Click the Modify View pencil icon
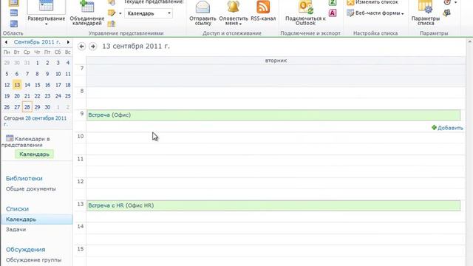Image resolution: width=473 pixels, height=266 pixels. tap(112, 13)
